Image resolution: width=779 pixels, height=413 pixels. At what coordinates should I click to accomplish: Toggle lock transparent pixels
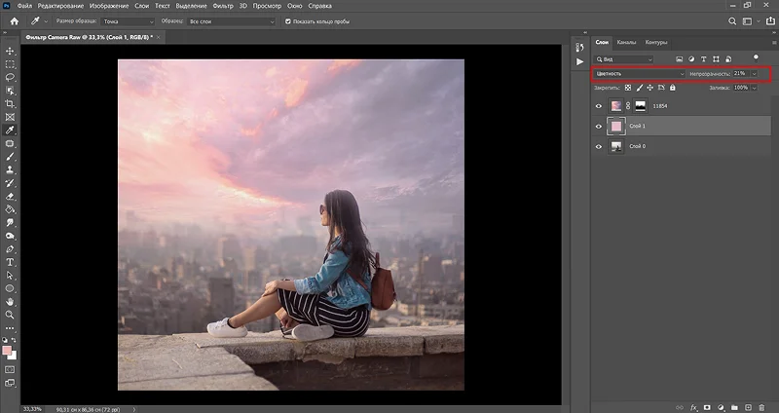click(x=628, y=88)
